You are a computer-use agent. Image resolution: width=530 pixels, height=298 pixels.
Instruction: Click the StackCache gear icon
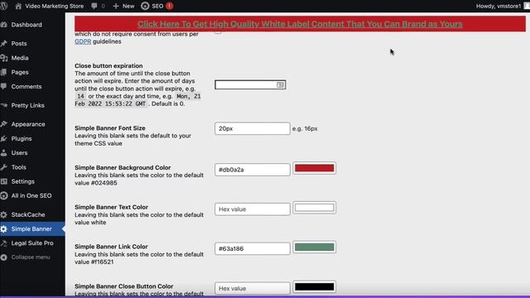click(x=3, y=214)
